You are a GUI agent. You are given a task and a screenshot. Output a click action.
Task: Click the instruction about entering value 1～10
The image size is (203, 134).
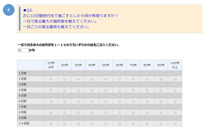coord(68,45)
